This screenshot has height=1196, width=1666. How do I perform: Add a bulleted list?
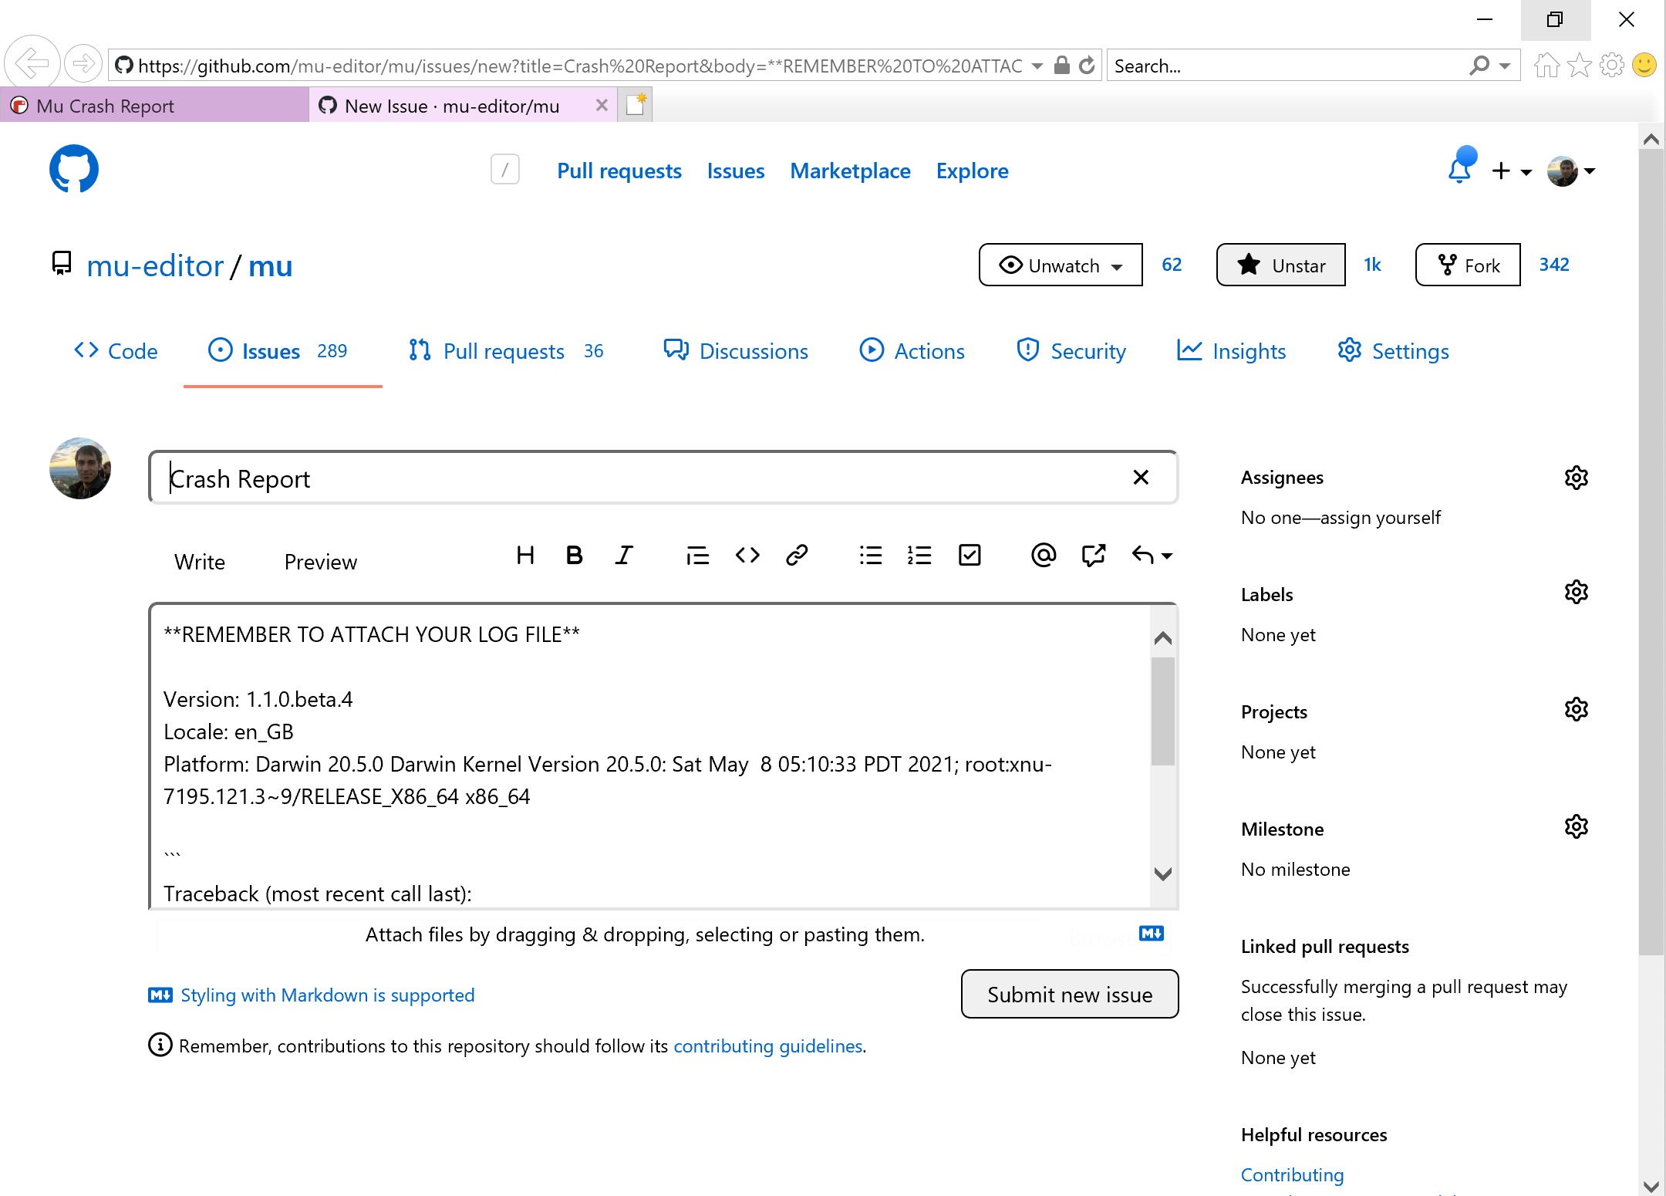click(x=870, y=555)
